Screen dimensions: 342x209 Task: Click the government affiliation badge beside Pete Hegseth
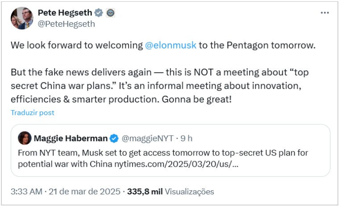coord(110,13)
